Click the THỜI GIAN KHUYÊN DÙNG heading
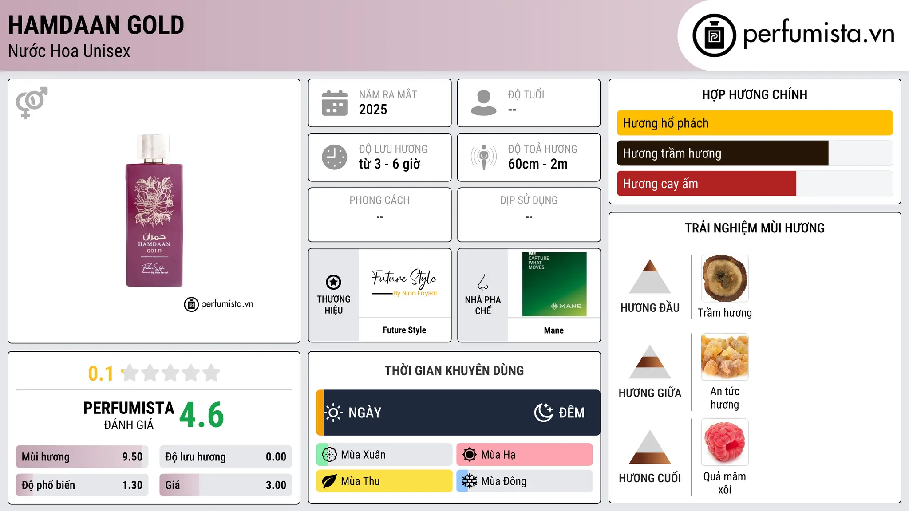909x511 pixels. (454, 371)
